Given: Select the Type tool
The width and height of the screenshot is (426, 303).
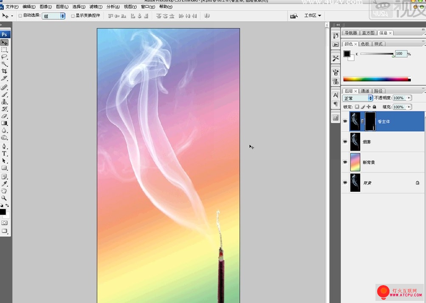Looking at the screenshot, I should 4,153.
